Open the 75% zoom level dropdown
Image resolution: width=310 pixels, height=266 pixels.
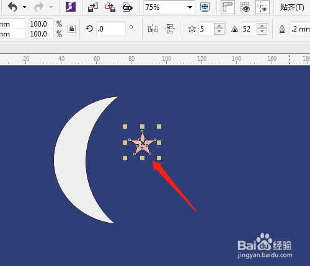click(x=190, y=7)
